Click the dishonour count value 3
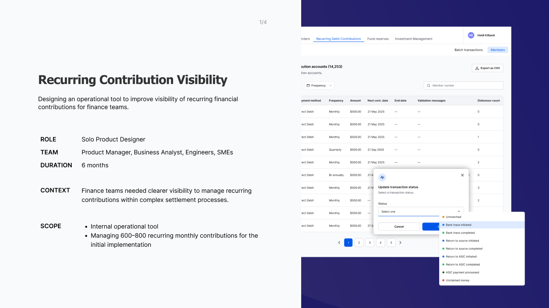 (x=478, y=188)
